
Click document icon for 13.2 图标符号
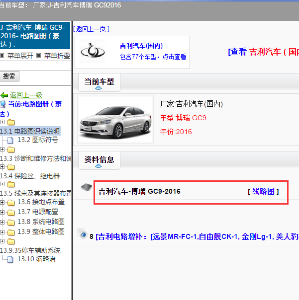(x=10, y=140)
